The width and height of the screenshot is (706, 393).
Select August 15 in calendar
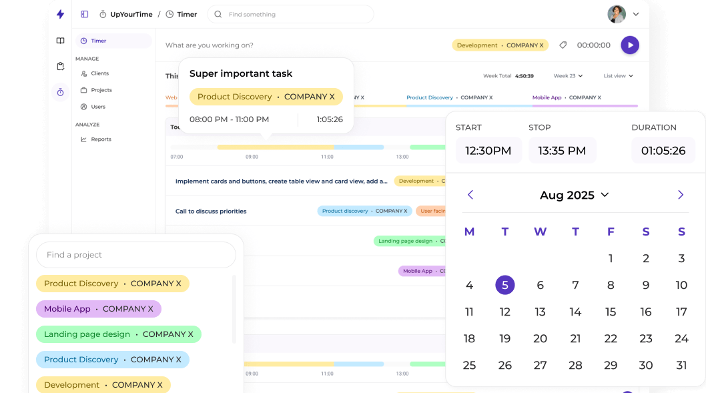click(x=611, y=312)
